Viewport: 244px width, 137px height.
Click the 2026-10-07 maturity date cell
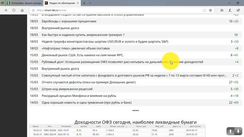(x=63, y=130)
